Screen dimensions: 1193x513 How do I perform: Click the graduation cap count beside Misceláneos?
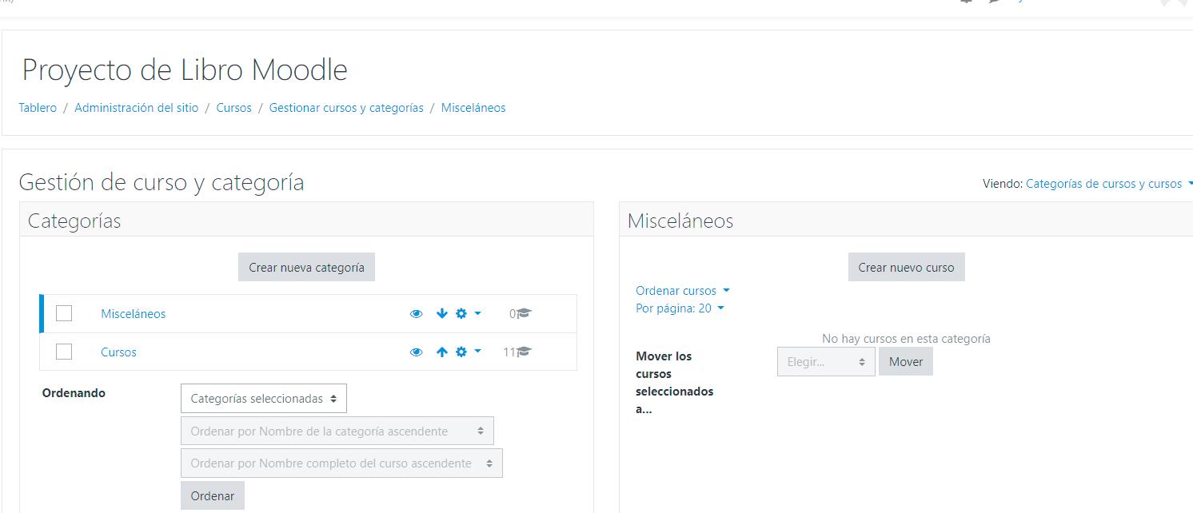point(520,314)
